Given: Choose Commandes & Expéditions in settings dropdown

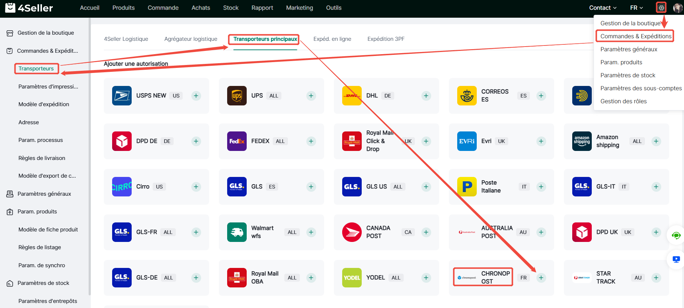Looking at the screenshot, I should point(636,36).
